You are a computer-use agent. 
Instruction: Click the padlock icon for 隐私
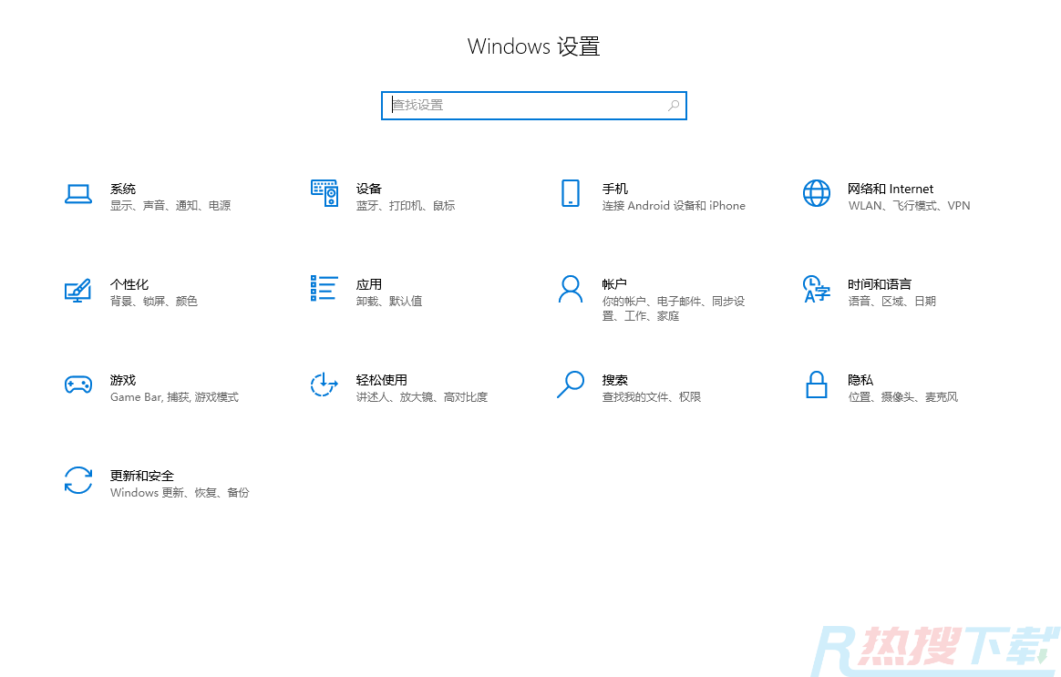(817, 385)
